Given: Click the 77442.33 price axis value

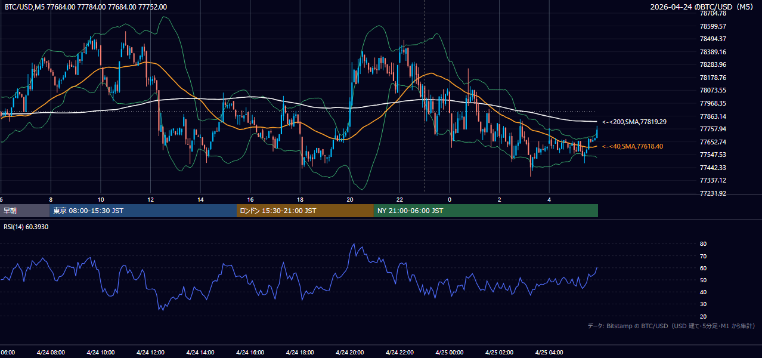Looking at the screenshot, I should coord(713,168).
